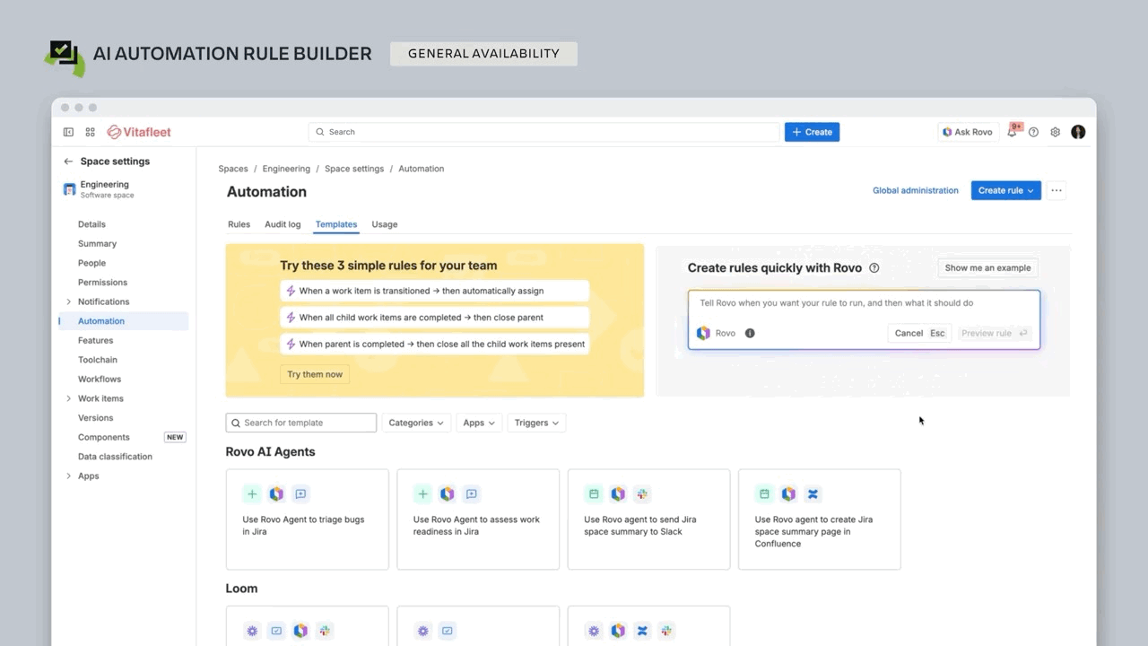Click the back arrow beside Space settings
1148x646 pixels.
(68, 161)
